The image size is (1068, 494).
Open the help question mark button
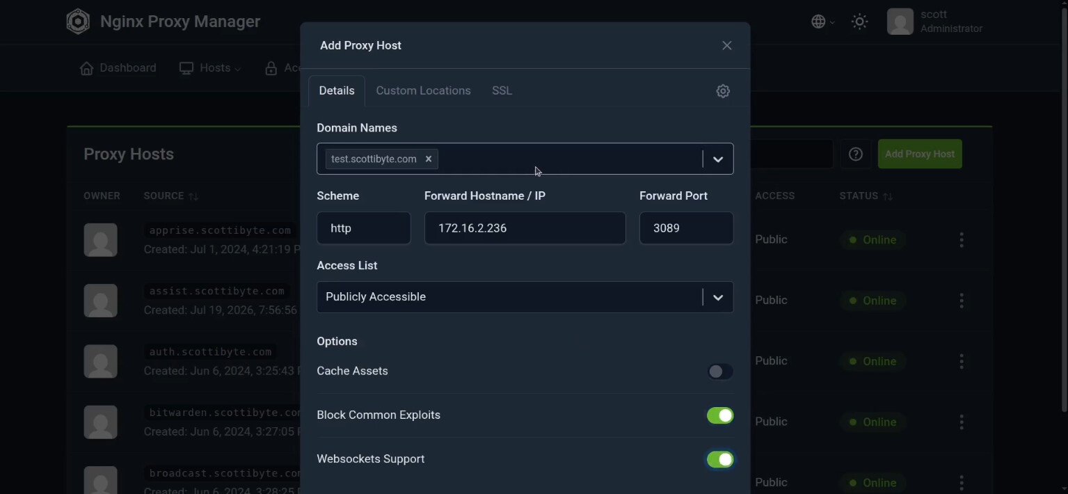tap(855, 154)
